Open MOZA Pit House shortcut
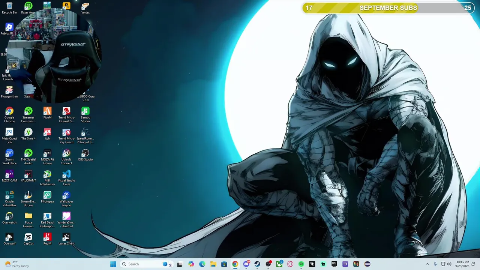480x270 pixels. click(x=47, y=157)
